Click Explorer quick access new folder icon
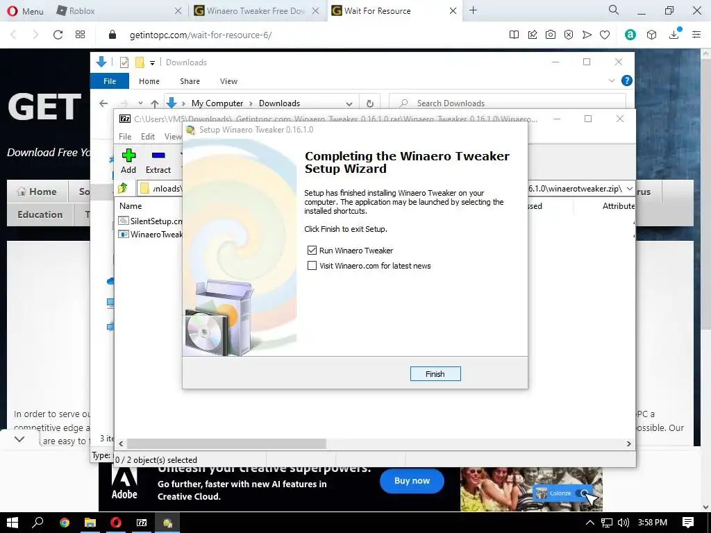711x533 pixels. (140, 62)
